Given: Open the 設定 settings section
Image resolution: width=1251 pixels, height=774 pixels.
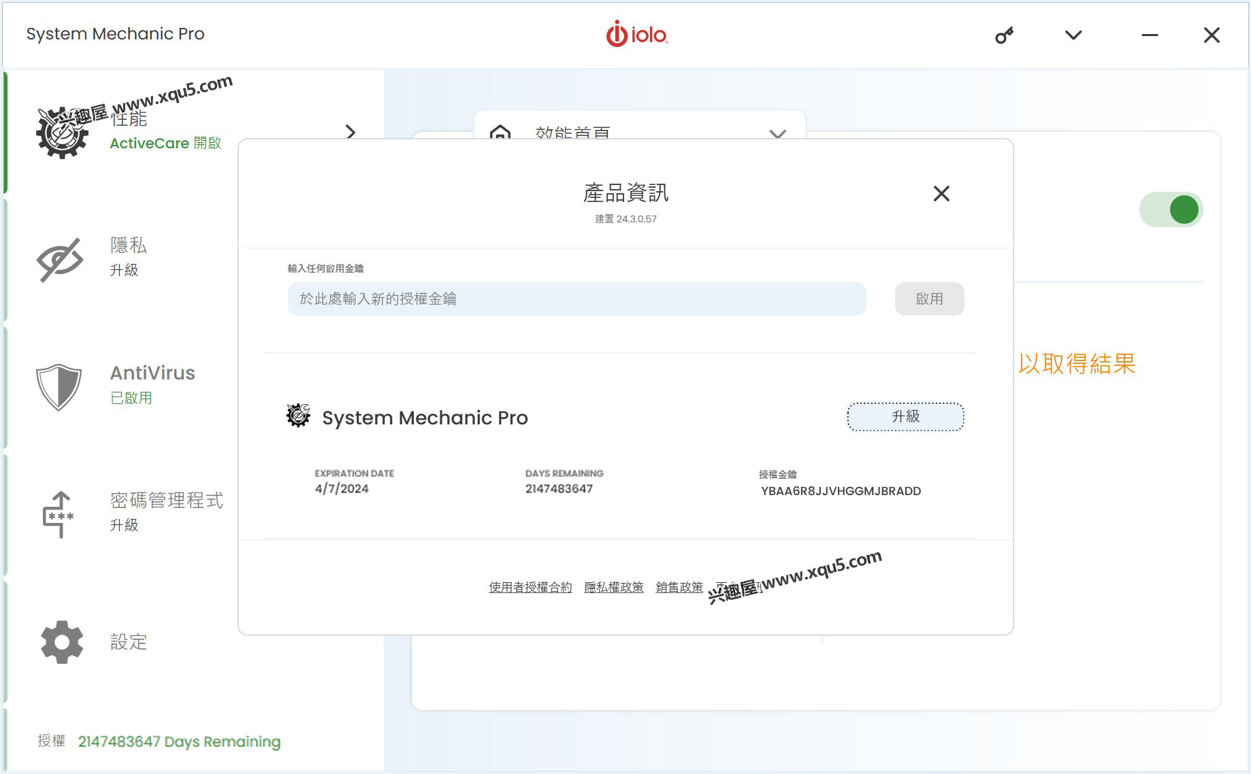Looking at the screenshot, I should (129, 641).
